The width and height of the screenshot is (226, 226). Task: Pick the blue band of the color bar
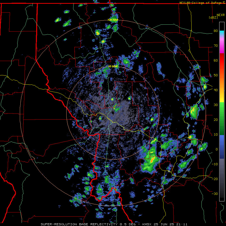(x=222, y=147)
